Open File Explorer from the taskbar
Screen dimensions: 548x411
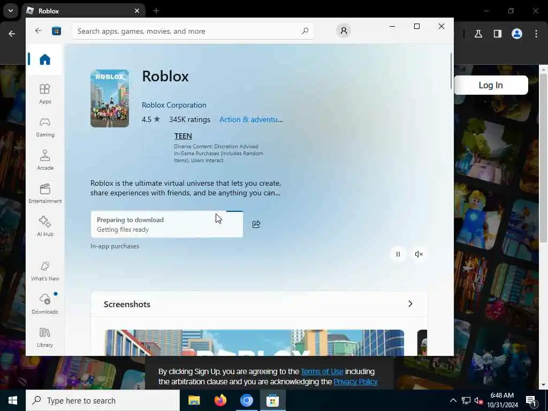194,400
